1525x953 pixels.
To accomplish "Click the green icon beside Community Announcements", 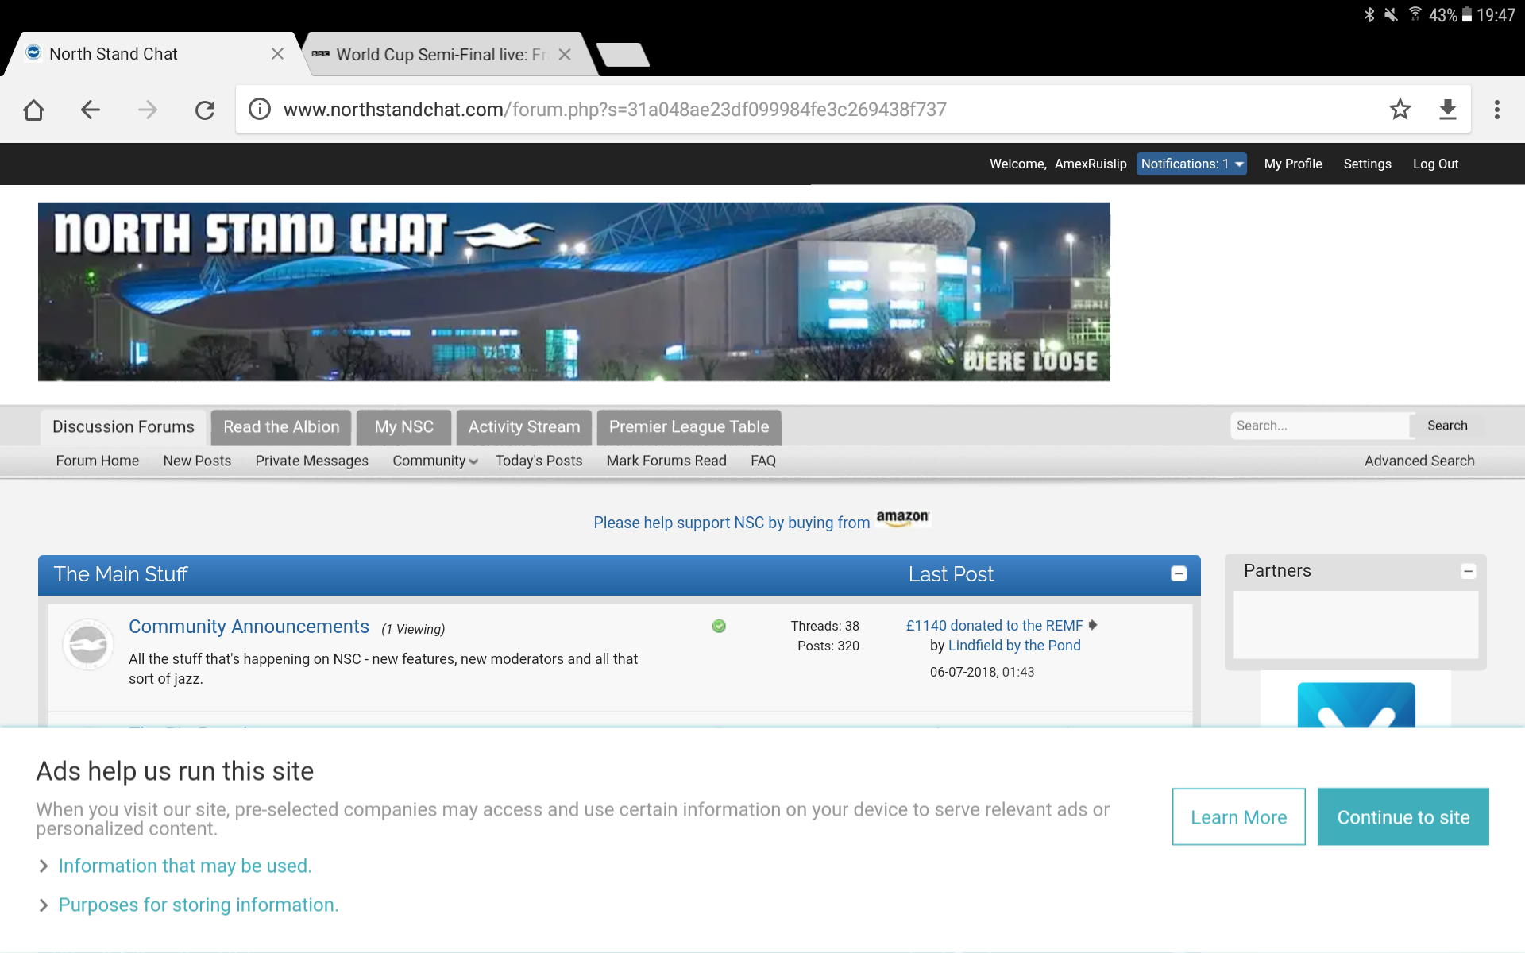I will coord(719,626).
